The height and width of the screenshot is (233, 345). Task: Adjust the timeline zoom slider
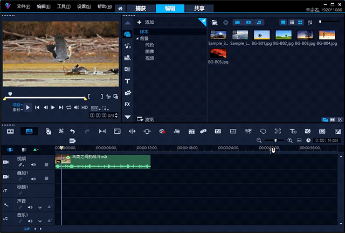(x=275, y=140)
